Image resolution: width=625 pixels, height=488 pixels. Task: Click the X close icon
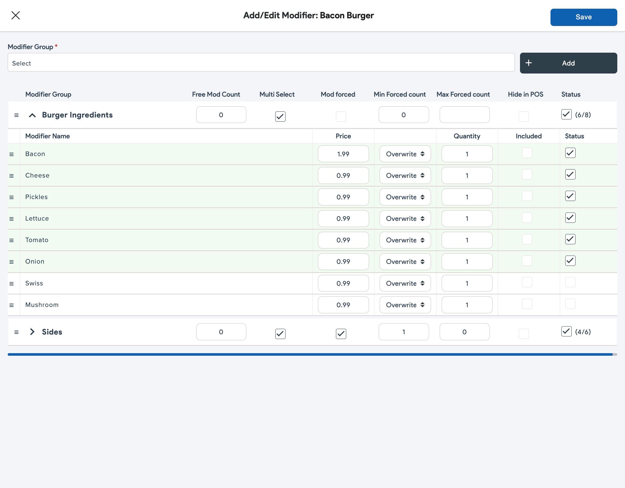click(x=15, y=15)
